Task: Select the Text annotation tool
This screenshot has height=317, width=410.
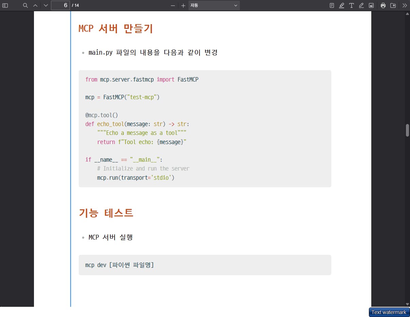Action: click(352, 5)
